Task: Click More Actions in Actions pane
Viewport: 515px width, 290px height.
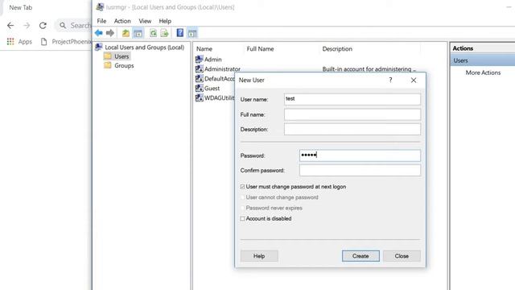Action: [483, 72]
